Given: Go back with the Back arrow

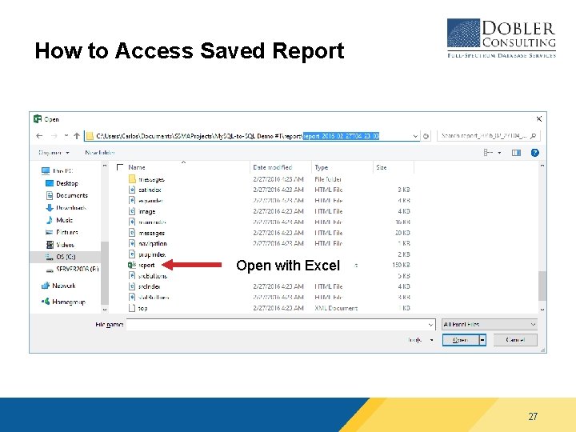Looking at the screenshot, I should coord(39,136).
